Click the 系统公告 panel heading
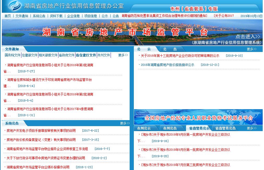Viewport: 264px width, 170px height. pos(12,123)
